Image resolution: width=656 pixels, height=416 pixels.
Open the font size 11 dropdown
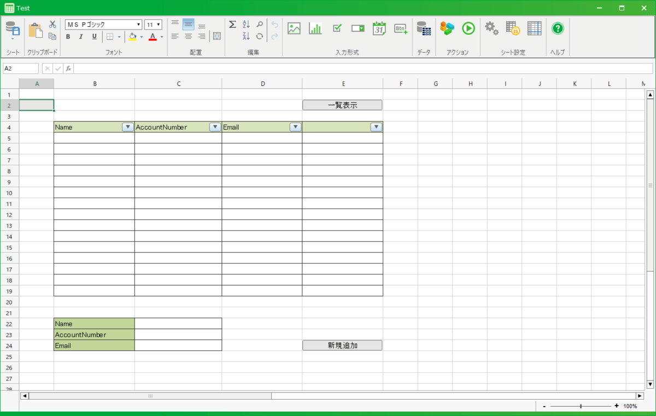pyautogui.click(x=153, y=25)
